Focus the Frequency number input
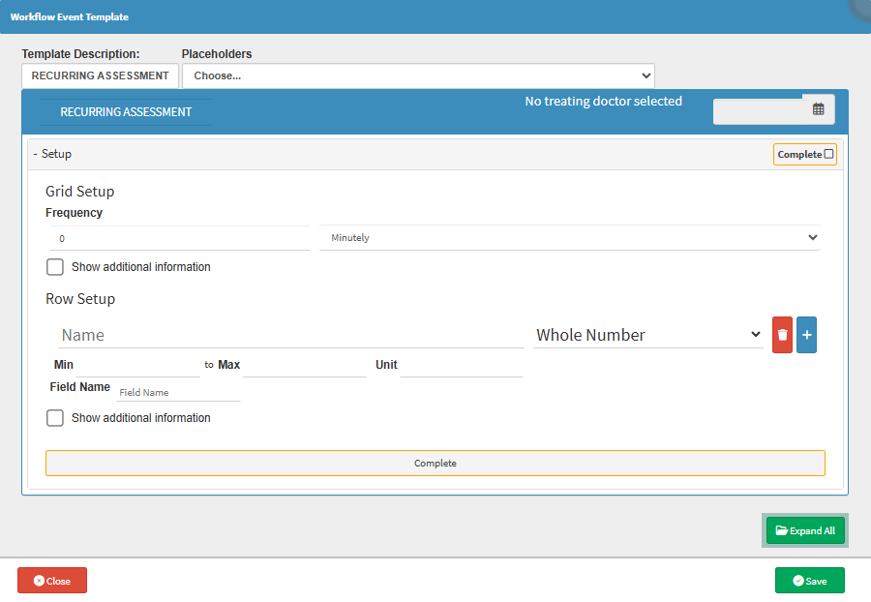 [180, 238]
